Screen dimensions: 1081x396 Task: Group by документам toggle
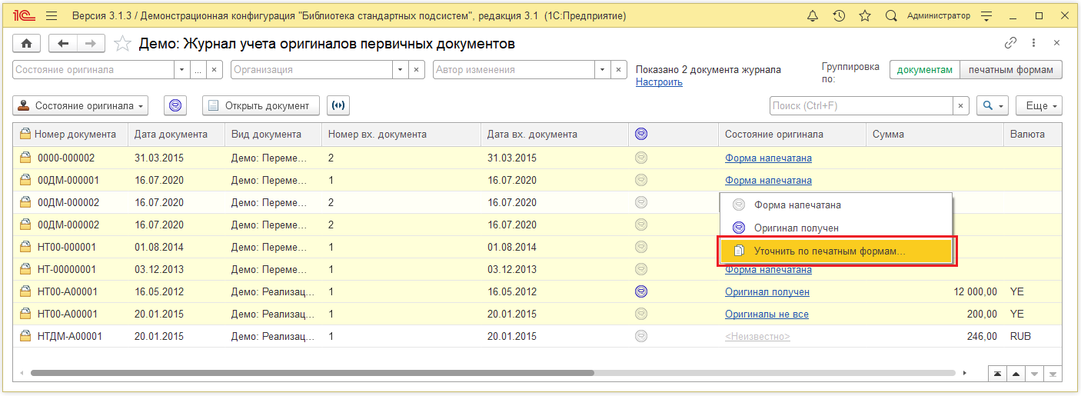point(926,69)
